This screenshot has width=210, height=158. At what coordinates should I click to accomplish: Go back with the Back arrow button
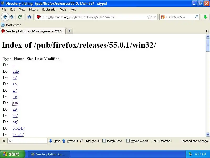5,17
